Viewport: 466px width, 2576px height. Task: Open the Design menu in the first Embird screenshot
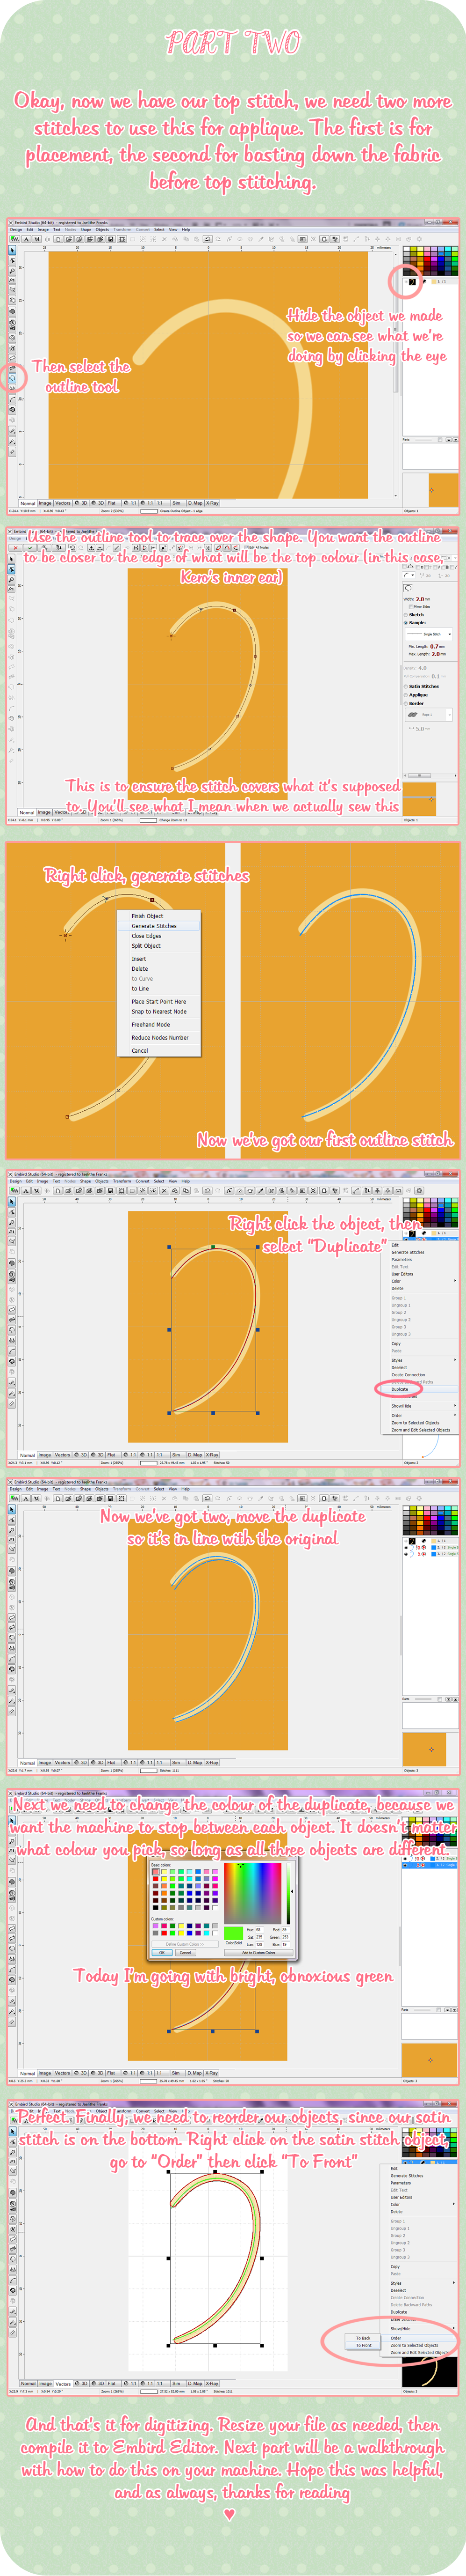point(16,229)
